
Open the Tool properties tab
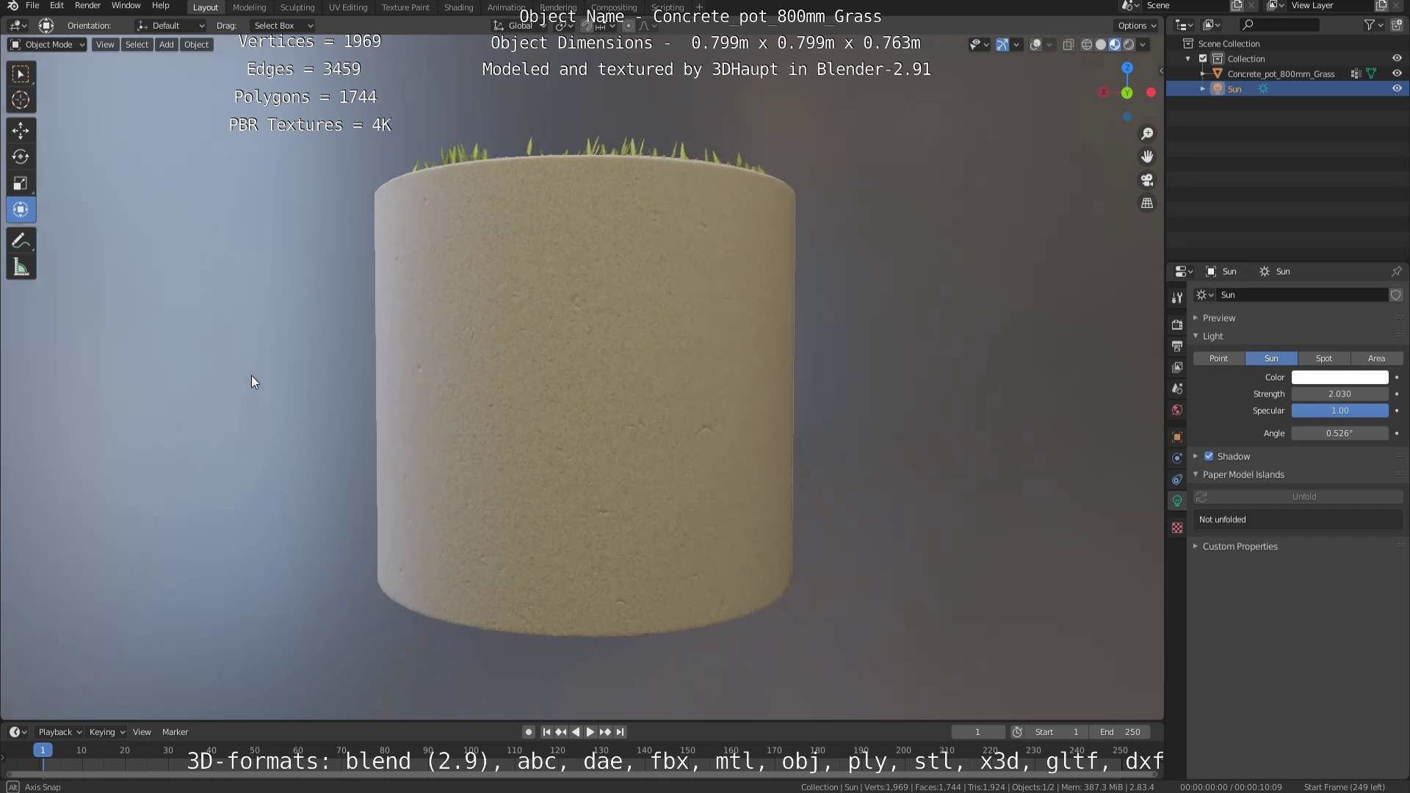point(1177,297)
